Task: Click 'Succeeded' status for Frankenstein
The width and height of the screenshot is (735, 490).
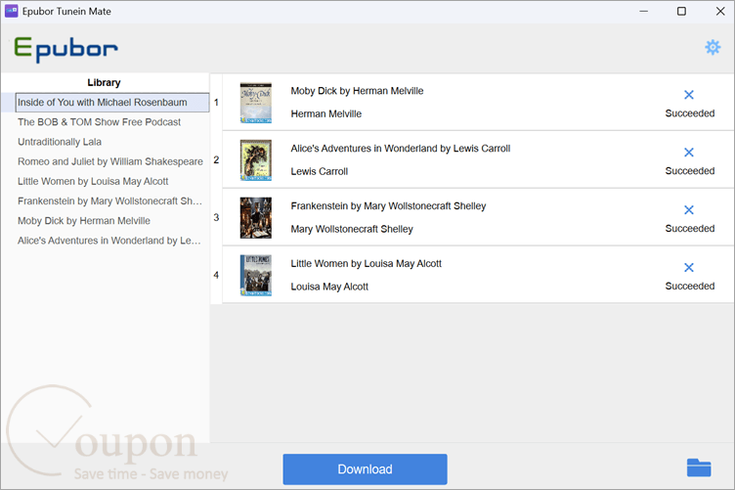Action: [689, 229]
